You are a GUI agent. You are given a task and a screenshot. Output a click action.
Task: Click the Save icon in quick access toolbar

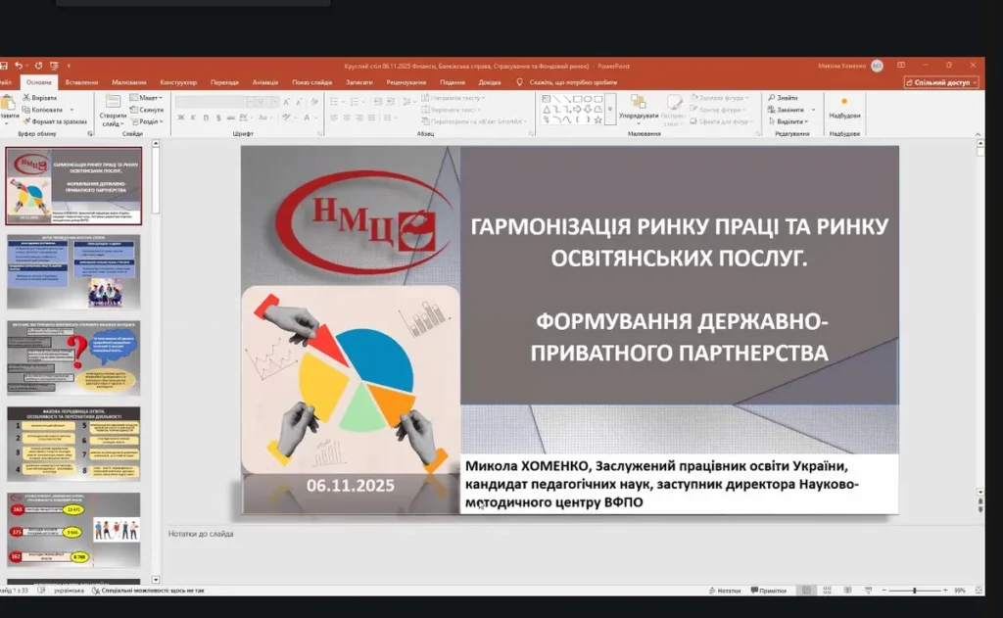point(4,66)
